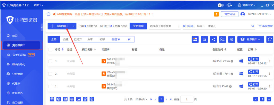Tick the select-all header checkbox
Screen dimensions: 274x105
point(50,50)
